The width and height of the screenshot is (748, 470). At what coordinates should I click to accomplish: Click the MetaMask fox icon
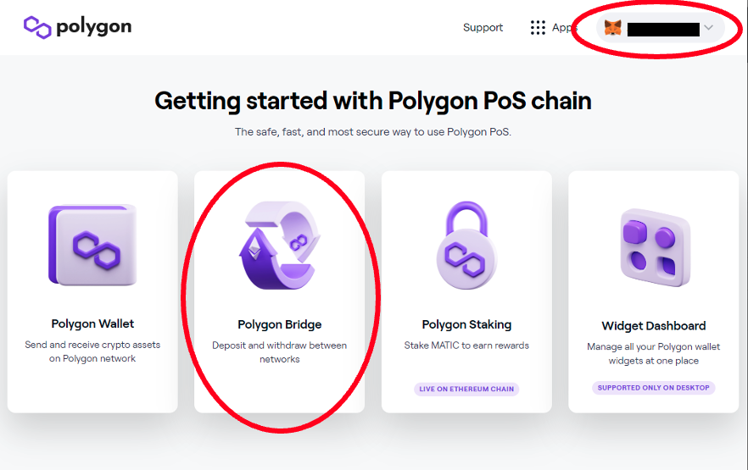tap(612, 28)
